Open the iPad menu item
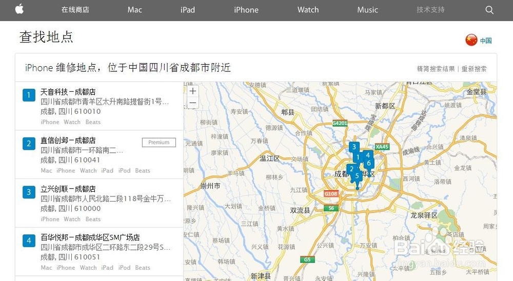The width and height of the screenshot is (513, 281). tap(187, 10)
